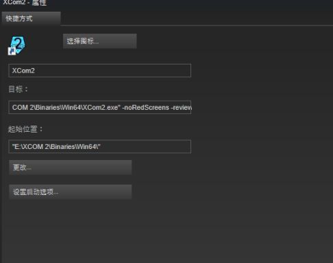Screen dimensions: 333x263
Task: Click the XCom2 - 属性 window title
Action: [x=25, y=3]
